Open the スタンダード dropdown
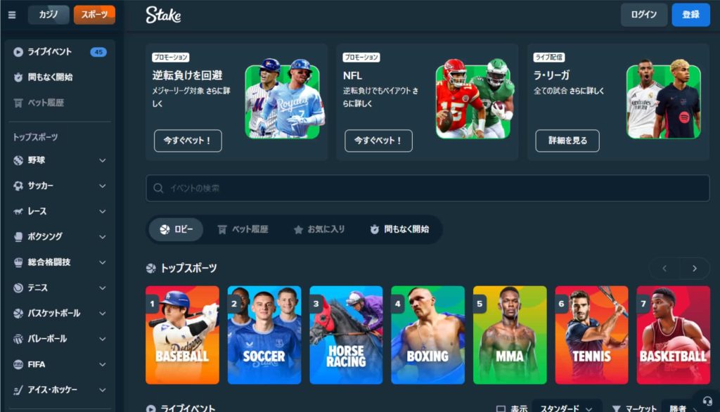 (x=566, y=407)
